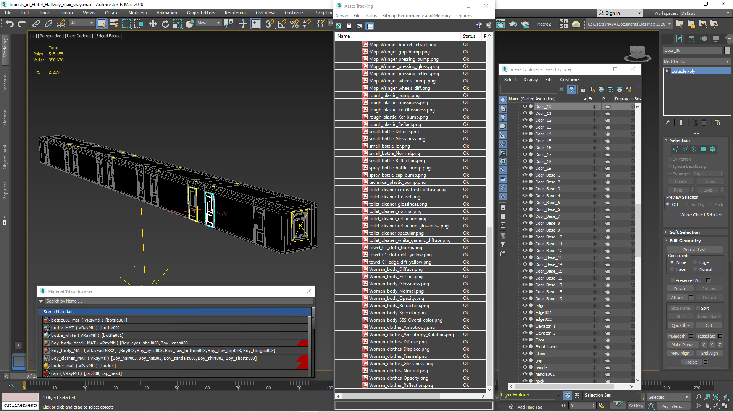Click the Search by Name field
The width and height of the screenshot is (733, 412).
click(x=179, y=301)
